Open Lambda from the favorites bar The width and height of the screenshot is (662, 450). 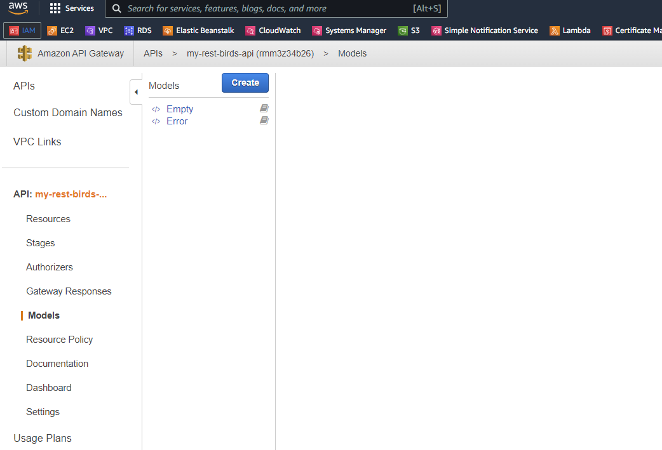click(570, 30)
